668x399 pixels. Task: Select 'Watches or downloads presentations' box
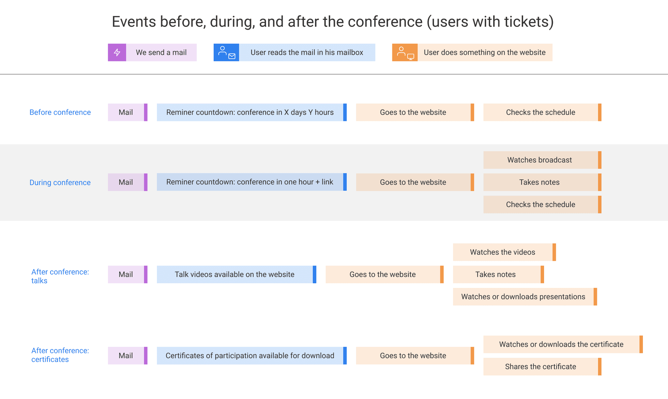pos(523,297)
